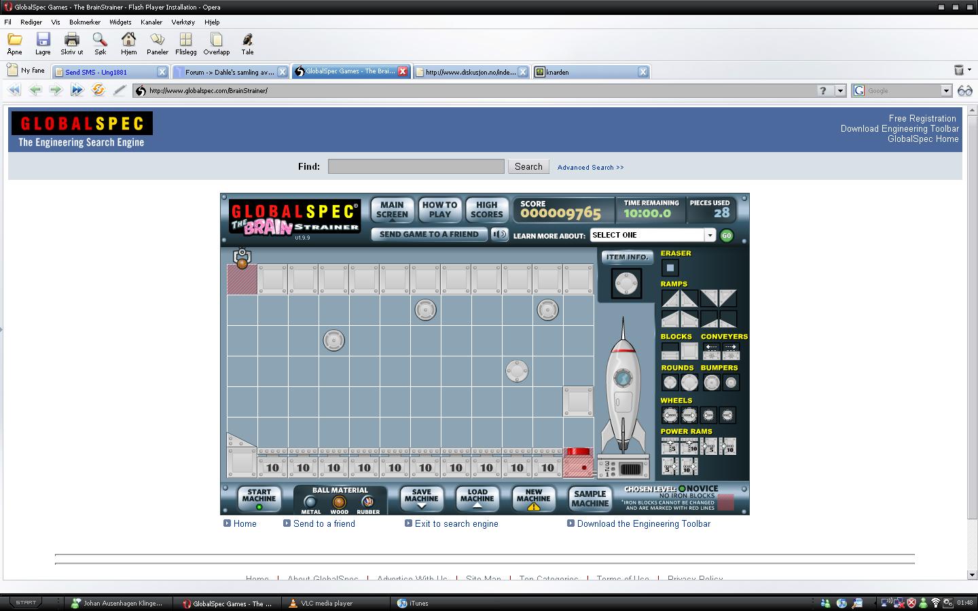Click the green GO button
Image resolution: width=978 pixels, height=611 pixels.
727,236
